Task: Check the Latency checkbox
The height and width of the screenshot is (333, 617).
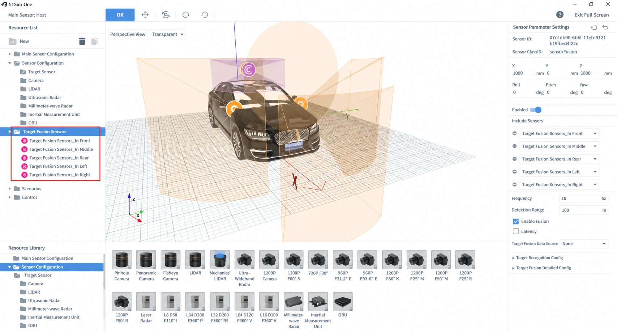Action: click(516, 231)
